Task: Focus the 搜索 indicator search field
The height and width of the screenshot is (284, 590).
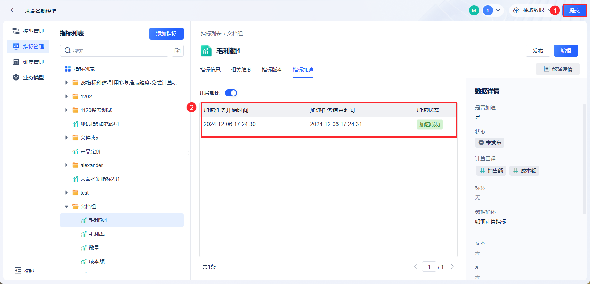Action: [114, 51]
